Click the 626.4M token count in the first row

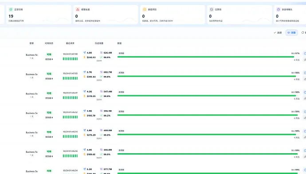pos(108,53)
